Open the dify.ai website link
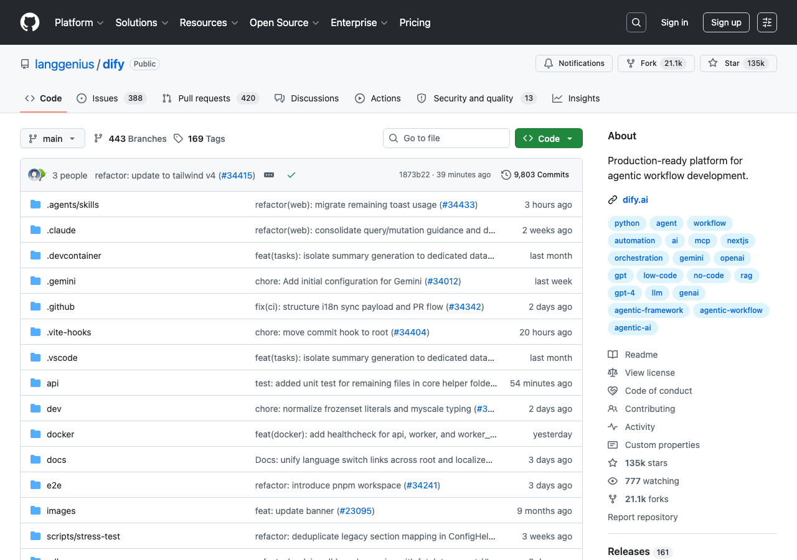This screenshot has height=560, width=797. (635, 200)
